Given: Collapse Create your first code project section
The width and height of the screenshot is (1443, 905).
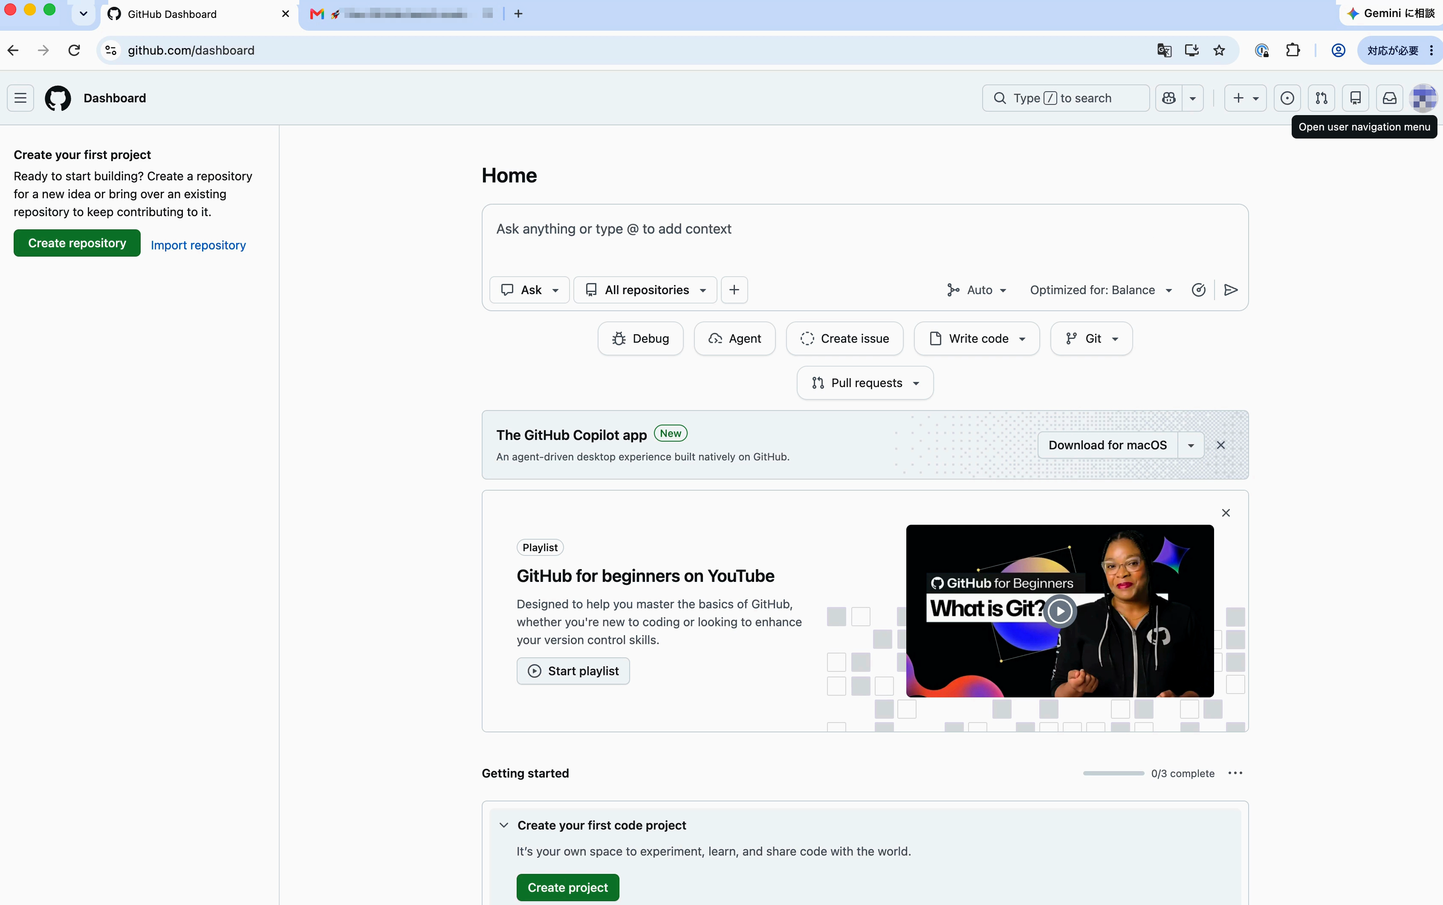Looking at the screenshot, I should coord(504,825).
